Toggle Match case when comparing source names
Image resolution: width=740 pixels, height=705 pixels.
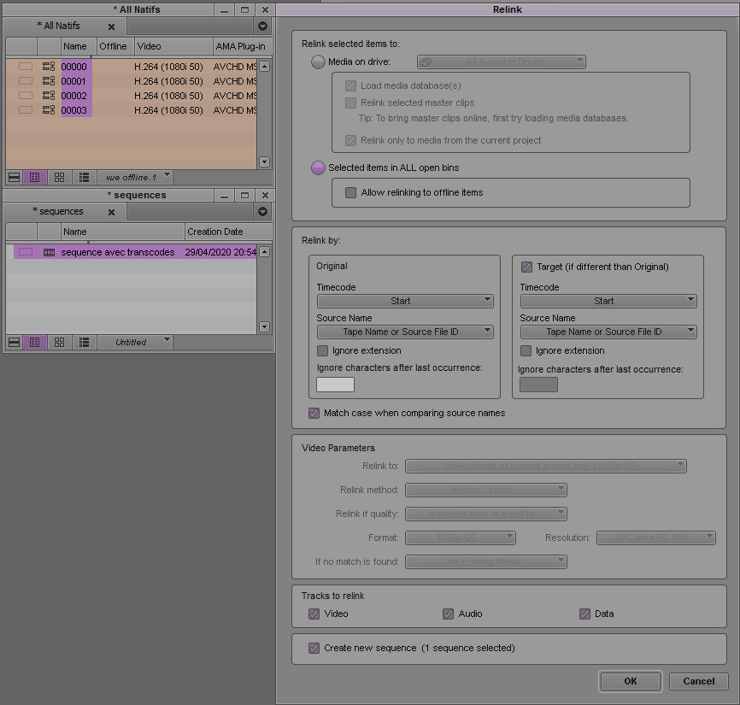314,413
